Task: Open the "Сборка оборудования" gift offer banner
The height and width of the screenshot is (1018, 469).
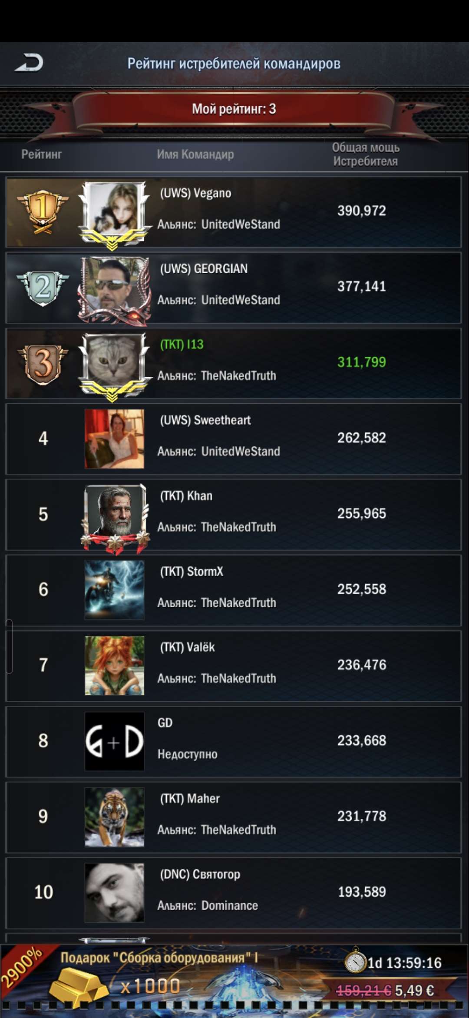Action: 234,980
